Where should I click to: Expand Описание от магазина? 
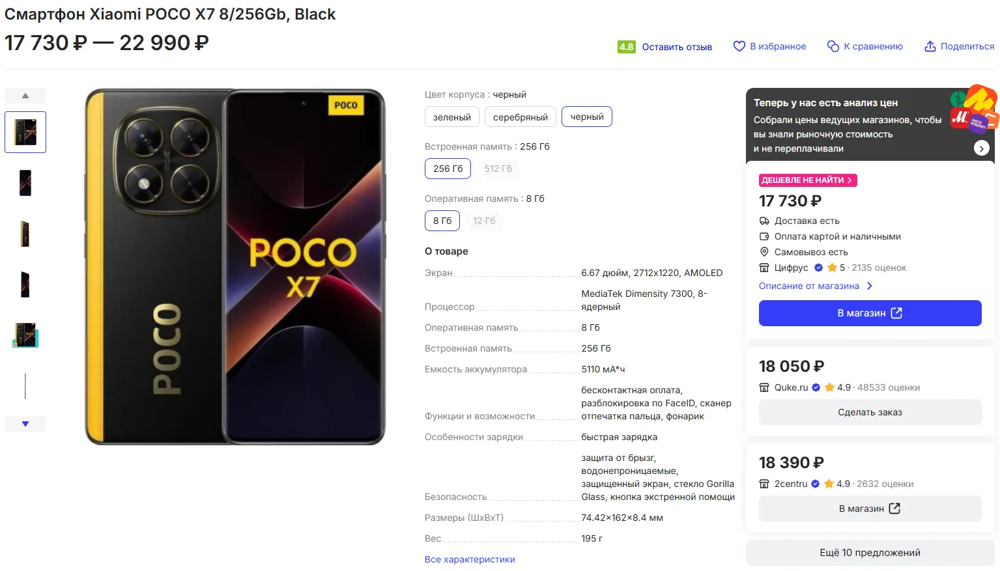tap(814, 286)
